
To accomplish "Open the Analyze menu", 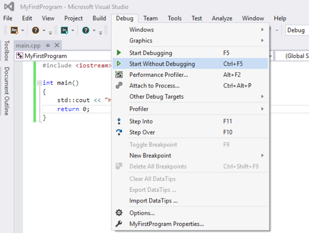I will point(222,18).
